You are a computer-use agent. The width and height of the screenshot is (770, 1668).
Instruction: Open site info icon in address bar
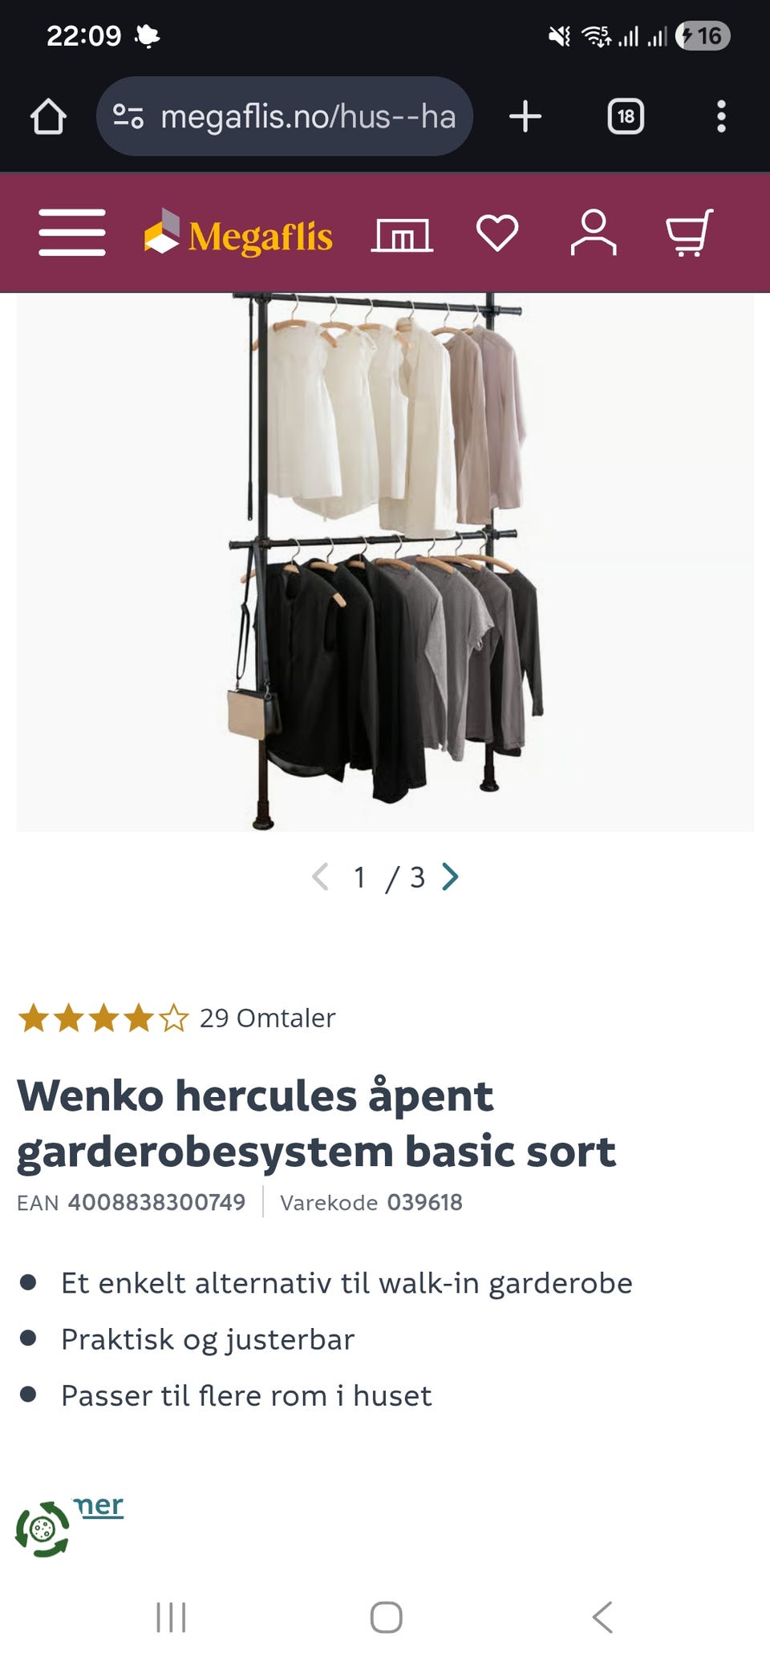click(x=128, y=116)
